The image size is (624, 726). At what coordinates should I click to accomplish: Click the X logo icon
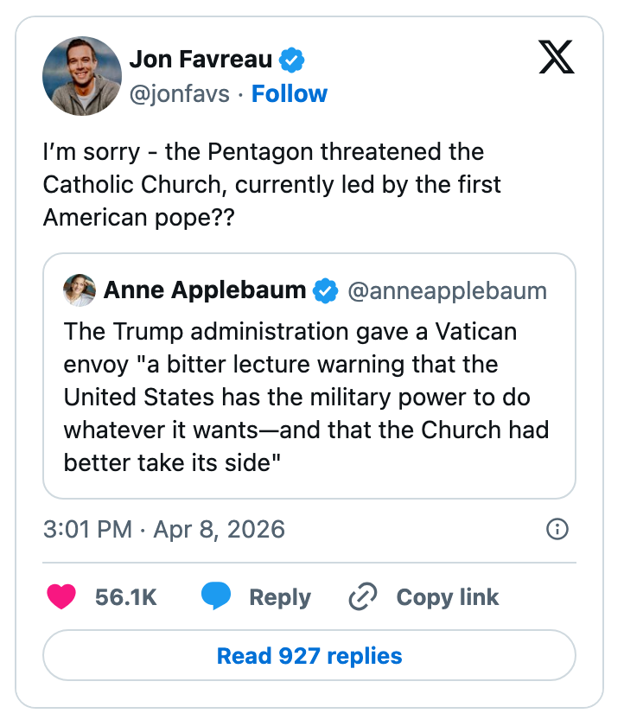click(x=556, y=58)
